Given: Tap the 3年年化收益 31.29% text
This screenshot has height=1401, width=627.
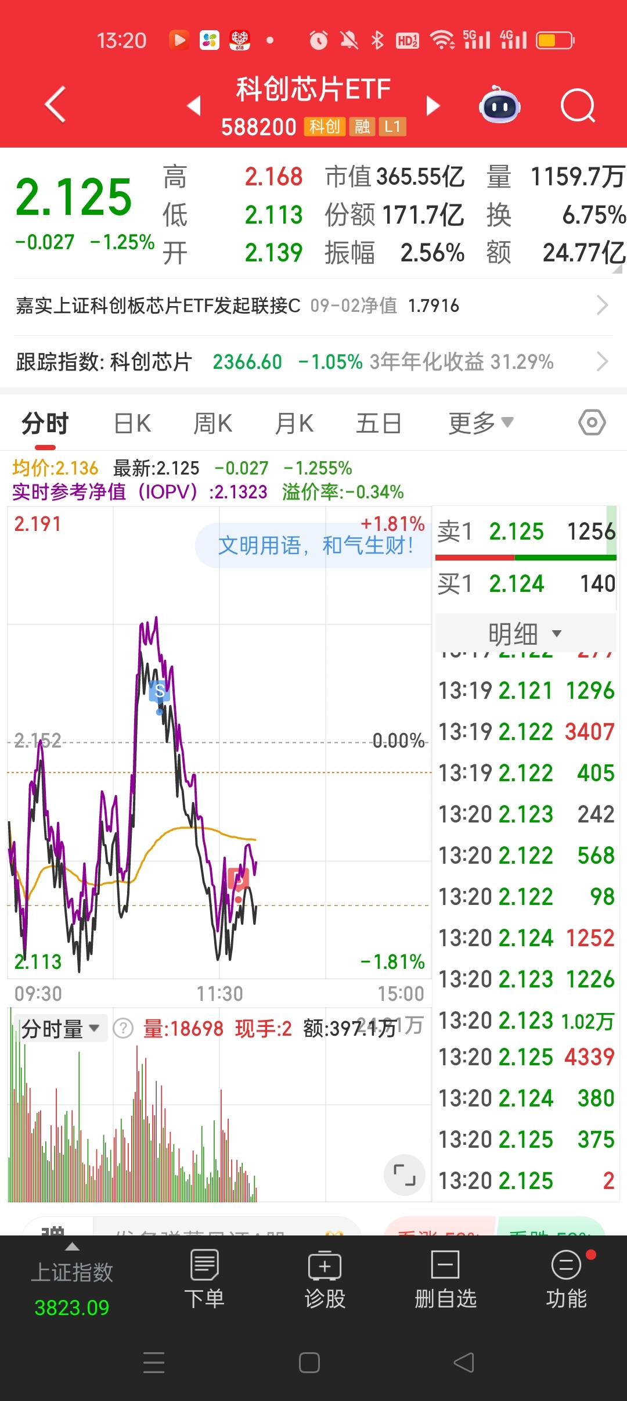Looking at the screenshot, I should (x=462, y=361).
